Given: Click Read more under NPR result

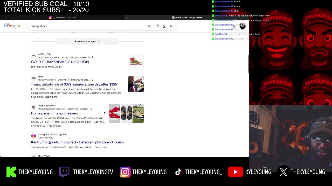Looking at the screenshot, I should click(x=51, y=97).
